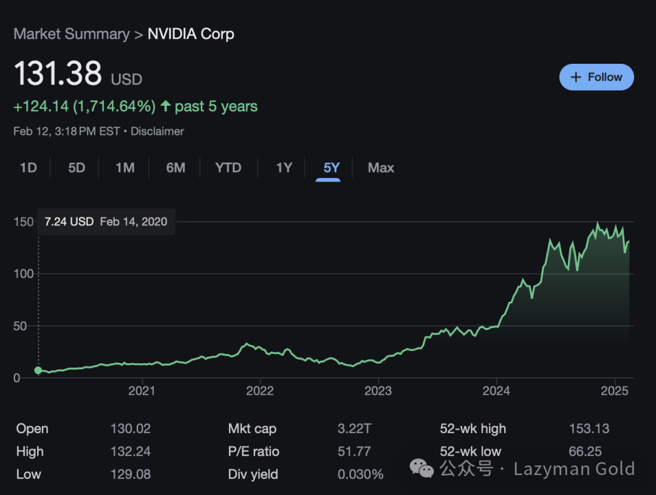This screenshot has height=495, width=656.
Task: Click the Low value 129.08
Action: [131, 474]
